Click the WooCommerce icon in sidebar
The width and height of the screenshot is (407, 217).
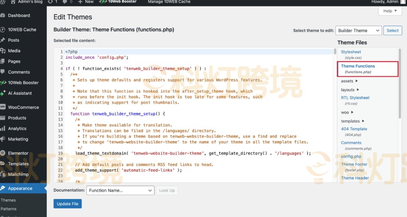pyautogui.click(x=3, y=108)
